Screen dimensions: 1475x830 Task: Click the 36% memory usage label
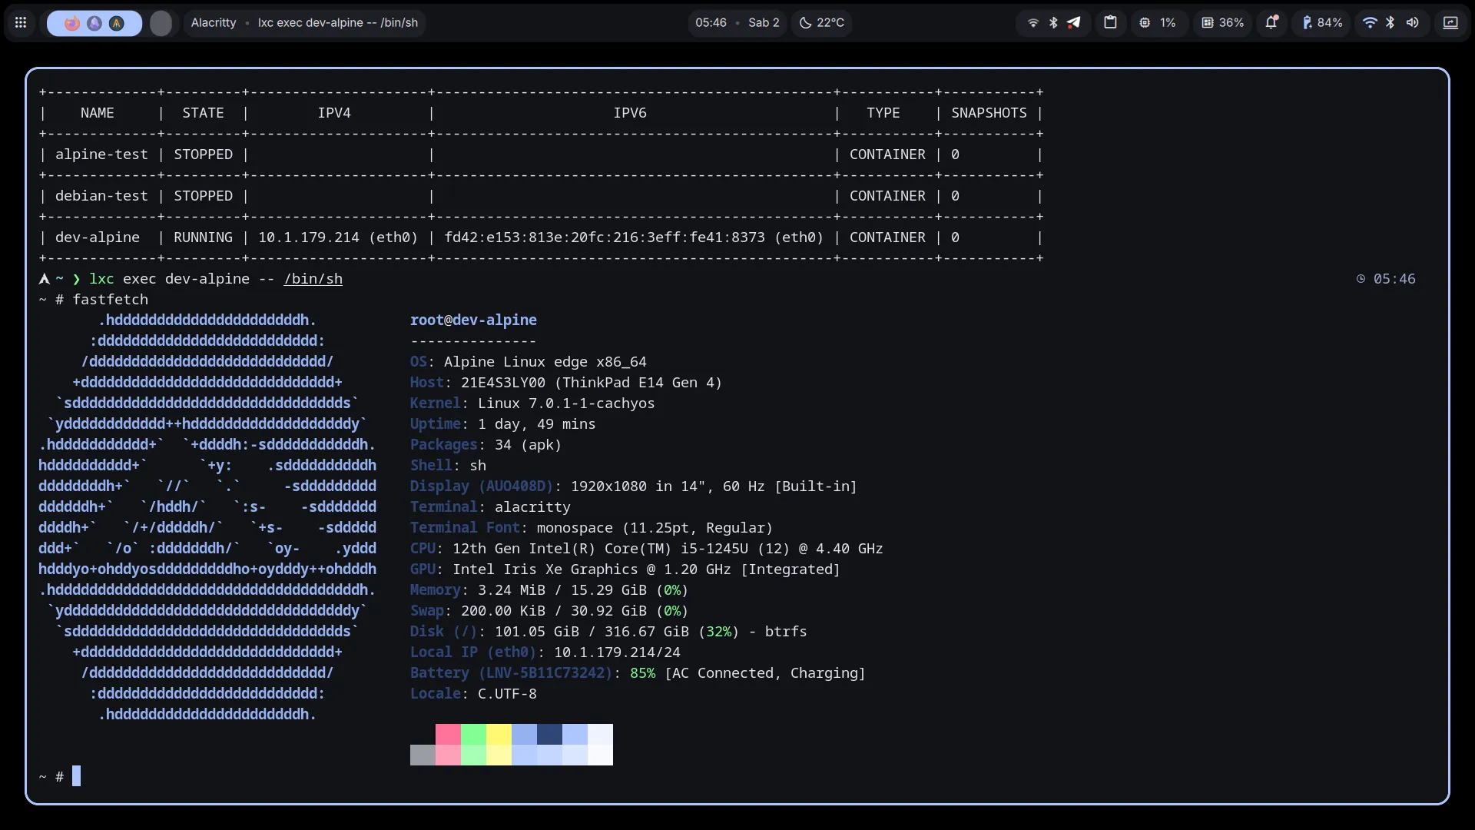point(1231,23)
